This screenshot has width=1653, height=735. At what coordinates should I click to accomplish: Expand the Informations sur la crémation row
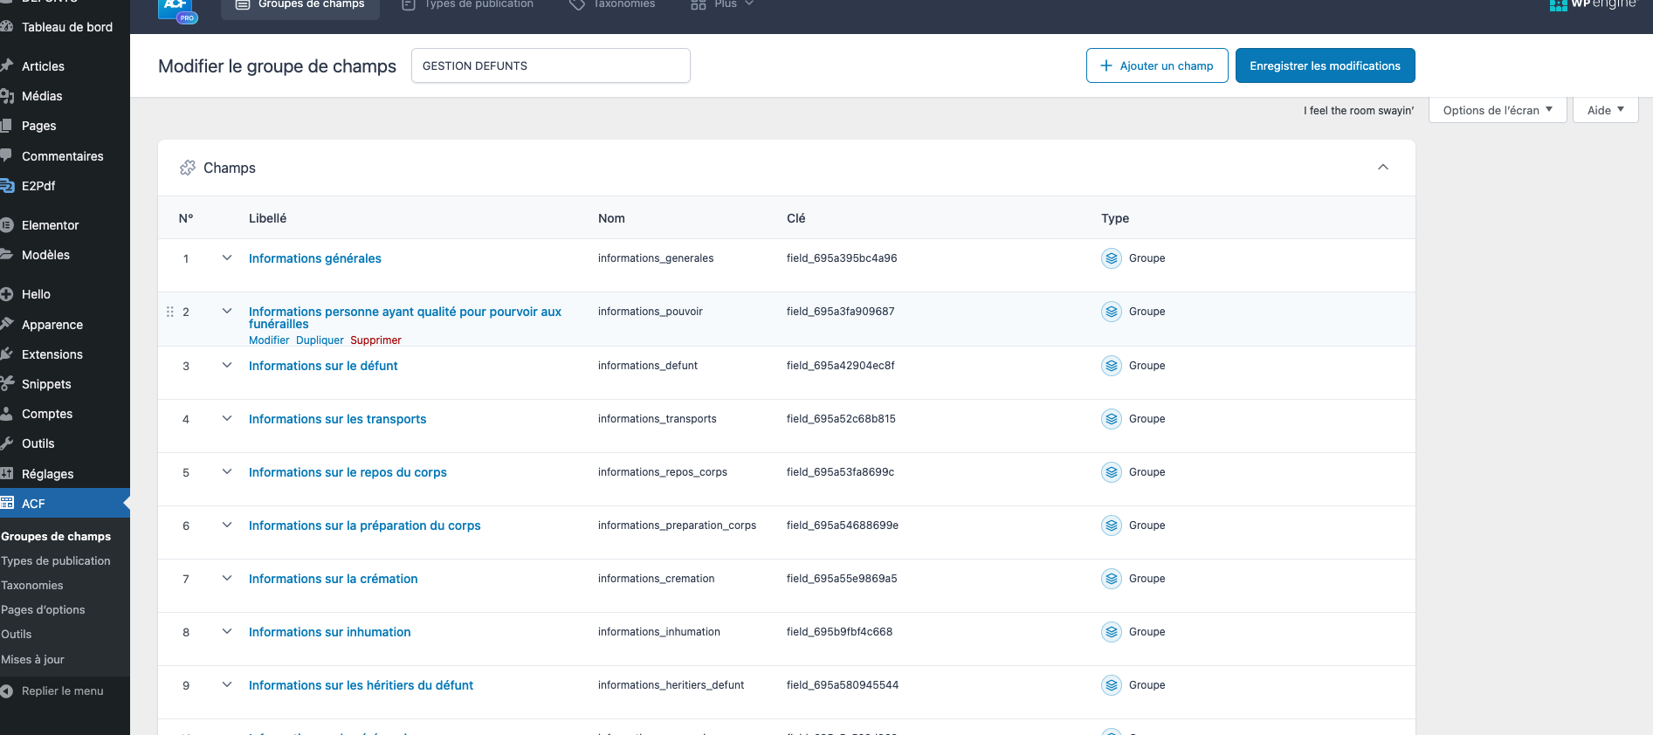(x=227, y=579)
